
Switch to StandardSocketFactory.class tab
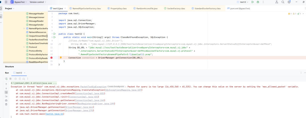tap(206, 8)
